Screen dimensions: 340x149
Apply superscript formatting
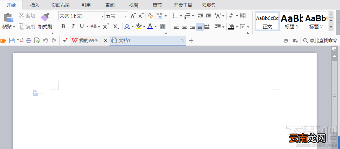106,26
